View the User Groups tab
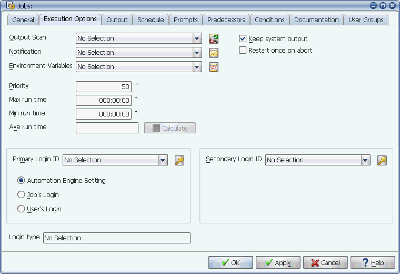400x274 pixels. click(366, 19)
